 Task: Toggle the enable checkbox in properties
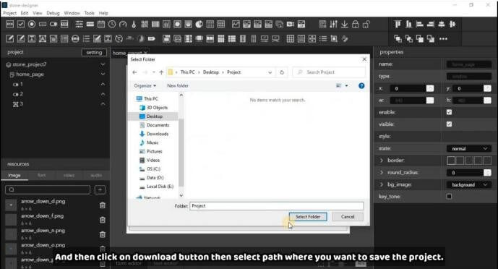[449, 112]
